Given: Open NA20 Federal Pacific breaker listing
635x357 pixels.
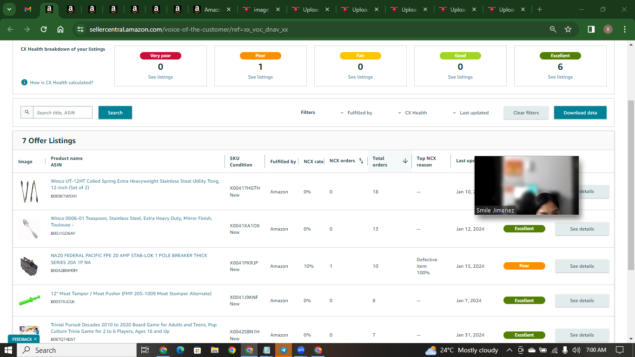Looking at the screenshot, I should pyautogui.click(x=129, y=259).
